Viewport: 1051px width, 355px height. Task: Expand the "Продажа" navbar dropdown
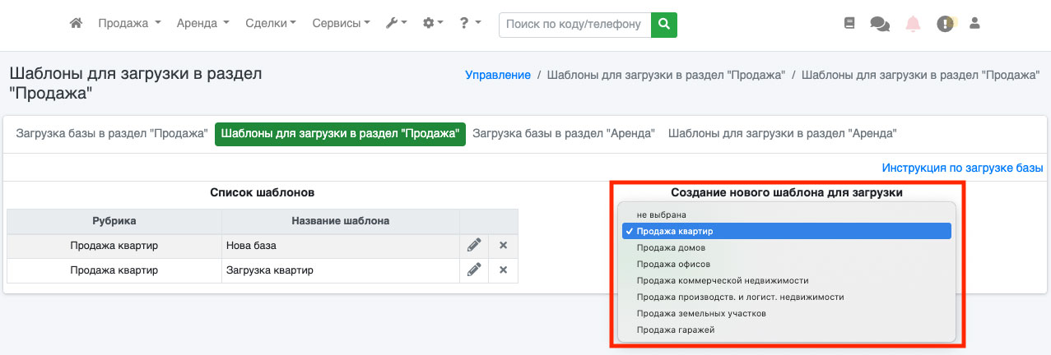point(129,24)
